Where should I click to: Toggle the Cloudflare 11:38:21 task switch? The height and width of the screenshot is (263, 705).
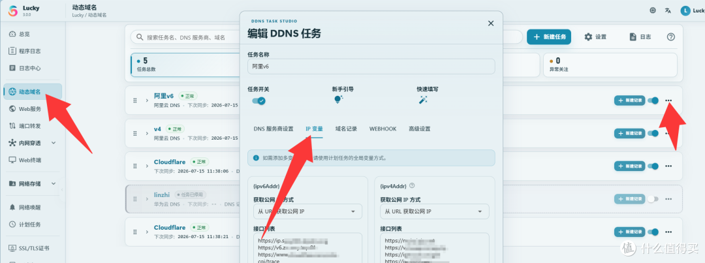[x=653, y=232]
